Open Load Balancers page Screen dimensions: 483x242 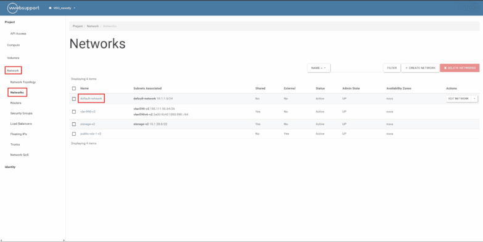coord(21,123)
